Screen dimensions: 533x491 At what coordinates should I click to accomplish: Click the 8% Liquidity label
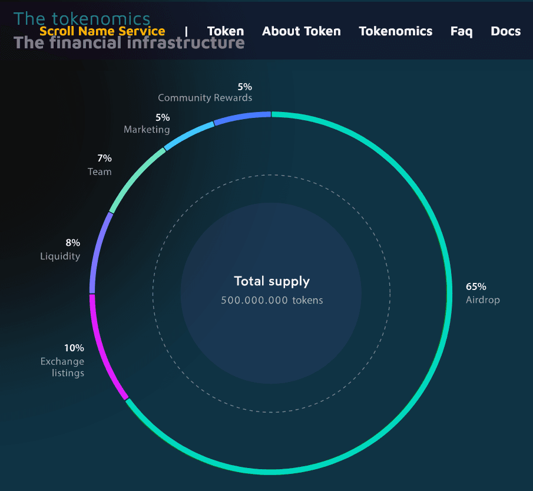61,249
